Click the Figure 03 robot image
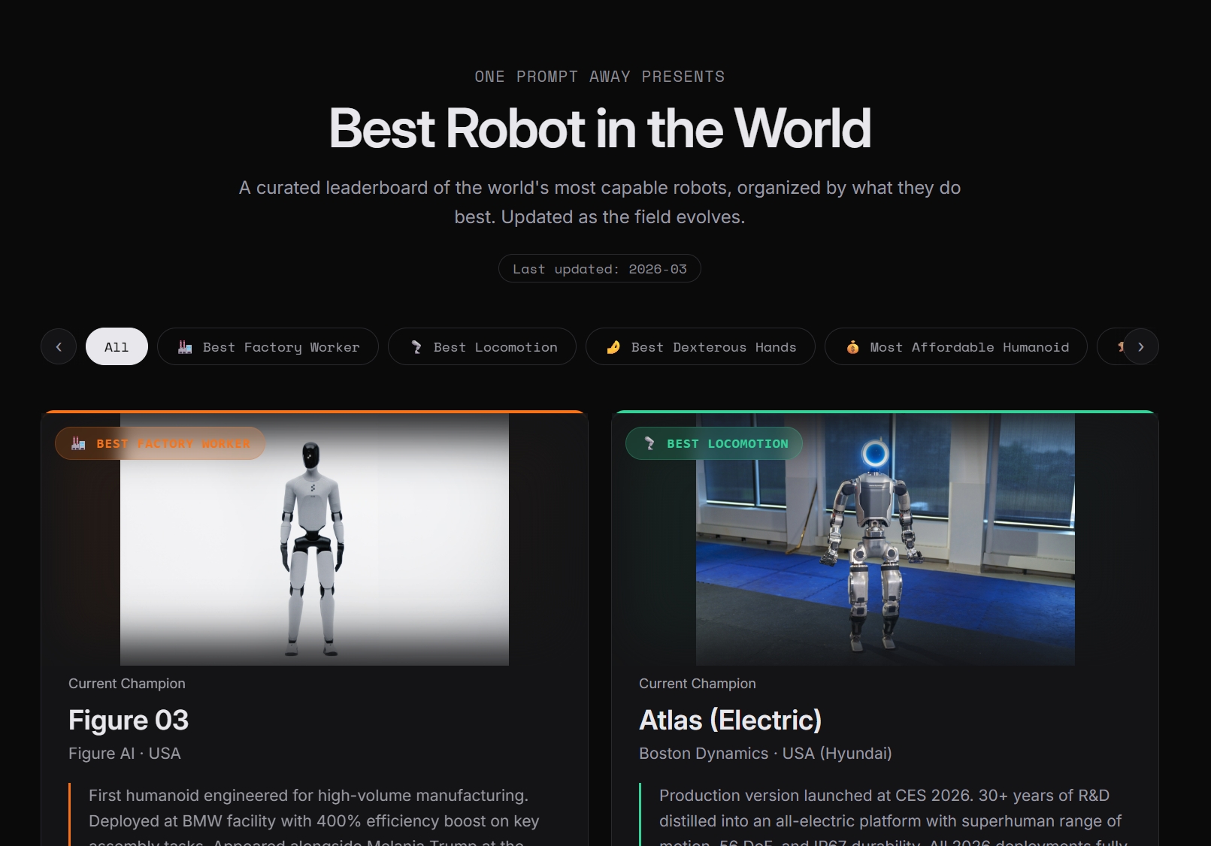This screenshot has height=846, width=1211. (x=314, y=539)
